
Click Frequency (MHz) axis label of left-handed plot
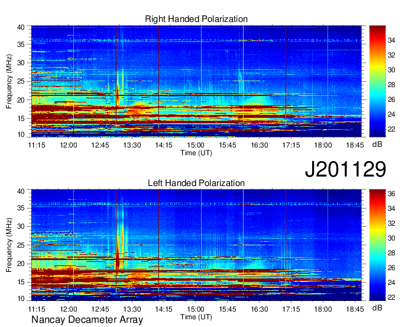(x=9, y=245)
